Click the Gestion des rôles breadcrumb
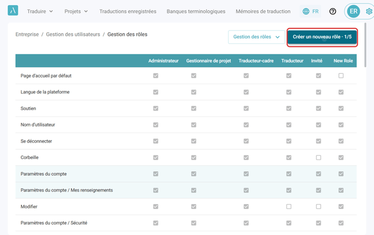This screenshot has width=374, height=235. click(127, 34)
